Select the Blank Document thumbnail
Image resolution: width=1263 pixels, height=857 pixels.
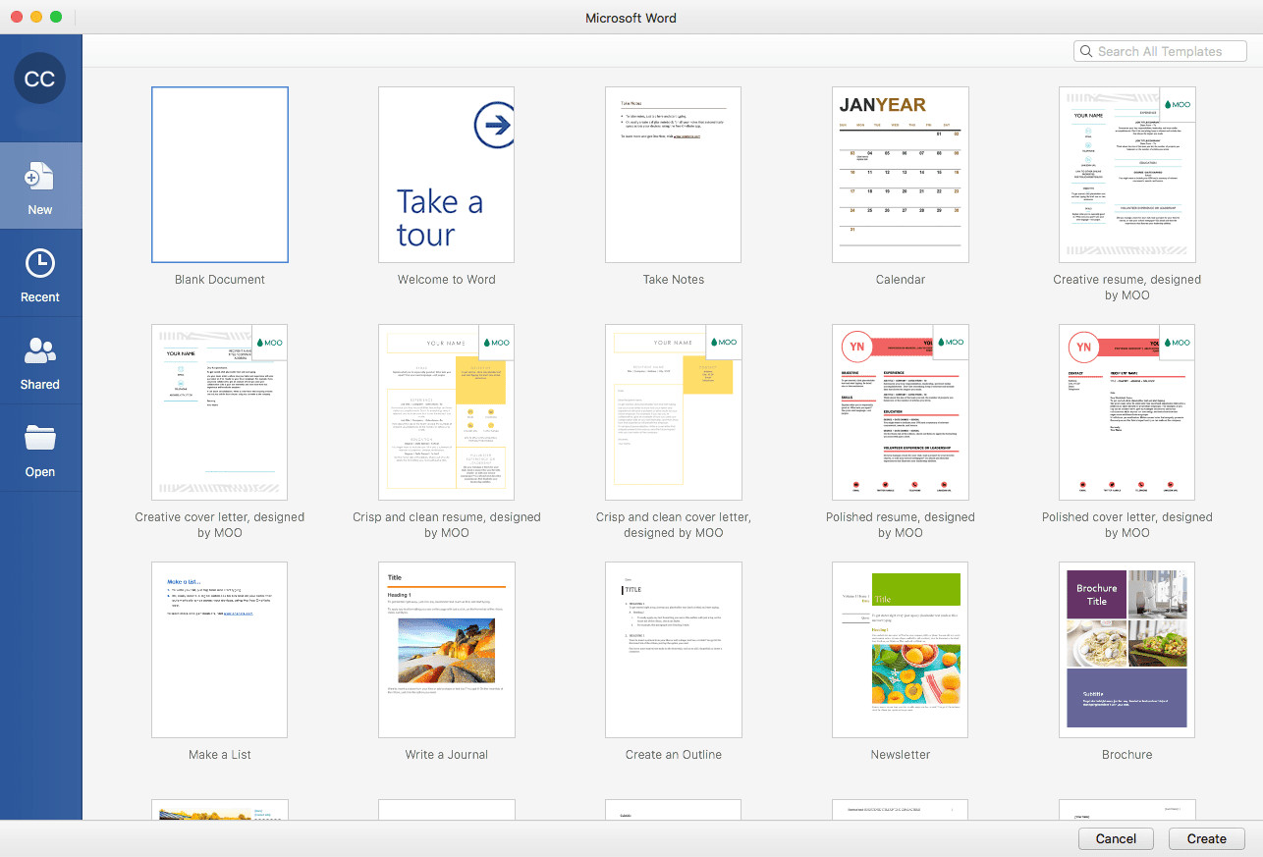[x=220, y=175]
